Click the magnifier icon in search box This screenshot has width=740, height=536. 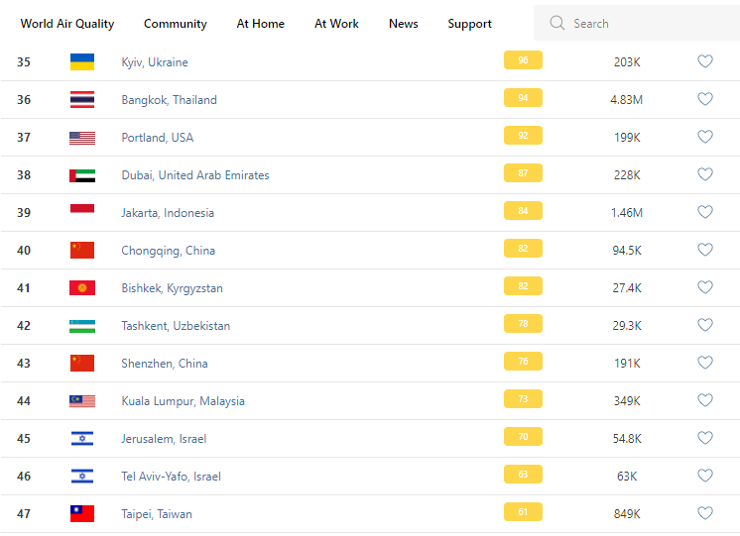557,23
